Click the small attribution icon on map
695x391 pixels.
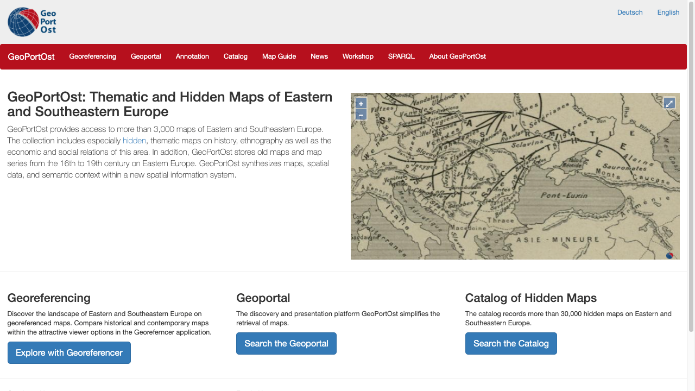[669, 256]
